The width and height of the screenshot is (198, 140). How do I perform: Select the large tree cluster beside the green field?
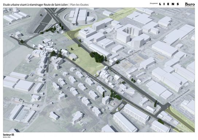click(x=97, y=57)
